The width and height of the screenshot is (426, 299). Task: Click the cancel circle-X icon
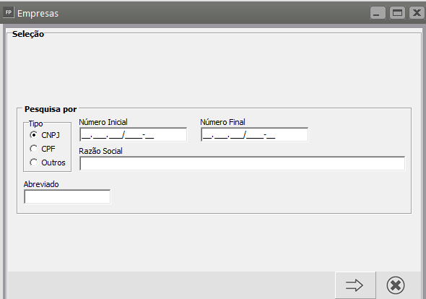(x=395, y=285)
